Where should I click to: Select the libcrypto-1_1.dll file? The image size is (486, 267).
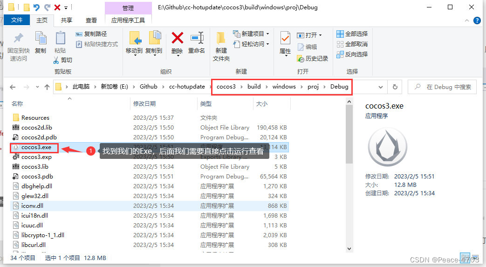tap(149, 235)
